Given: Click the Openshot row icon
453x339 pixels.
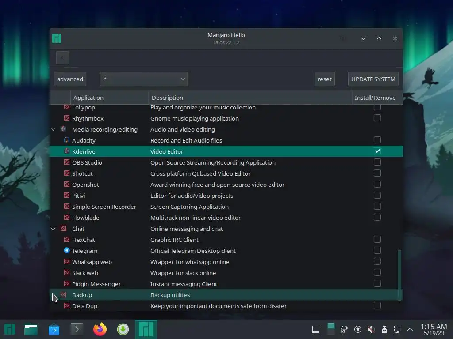Looking at the screenshot, I should point(66,184).
